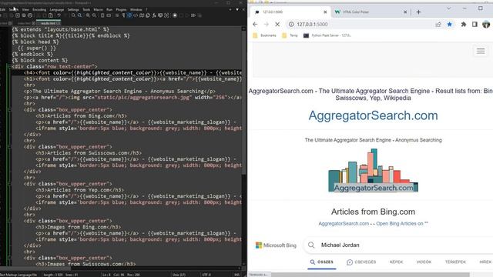
Task: Open Plugins menu in Notepad++
Action: click(x=122, y=9)
